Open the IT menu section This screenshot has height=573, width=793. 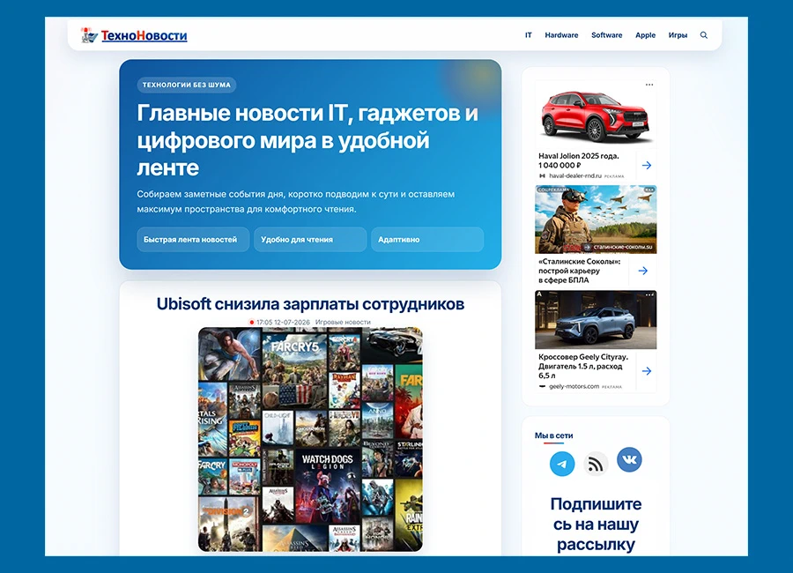point(528,35)
